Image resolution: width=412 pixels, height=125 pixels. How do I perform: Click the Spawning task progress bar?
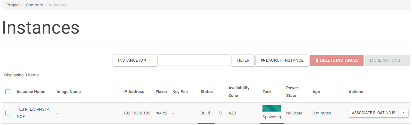(272, 108)
